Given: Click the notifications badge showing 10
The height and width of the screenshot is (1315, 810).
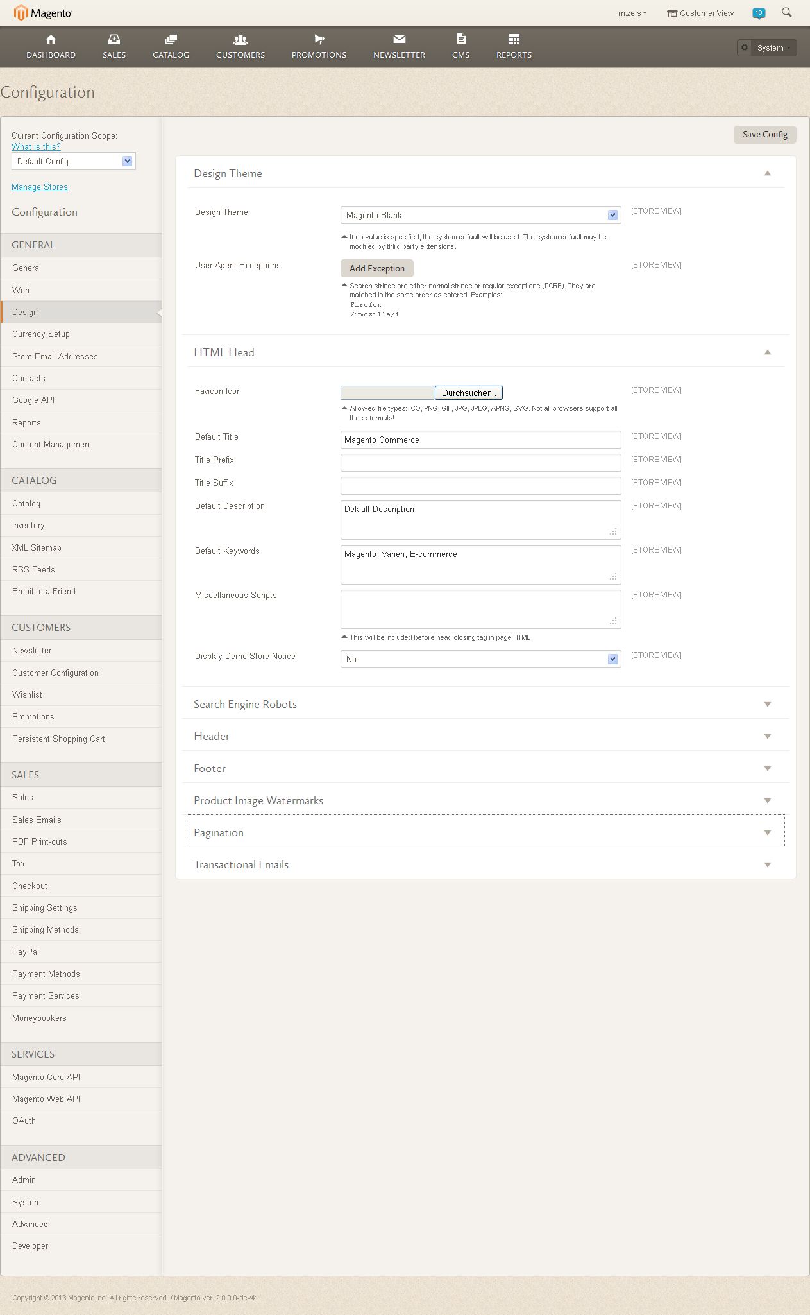Looking at the screenshot, I should tap(759, 13).
